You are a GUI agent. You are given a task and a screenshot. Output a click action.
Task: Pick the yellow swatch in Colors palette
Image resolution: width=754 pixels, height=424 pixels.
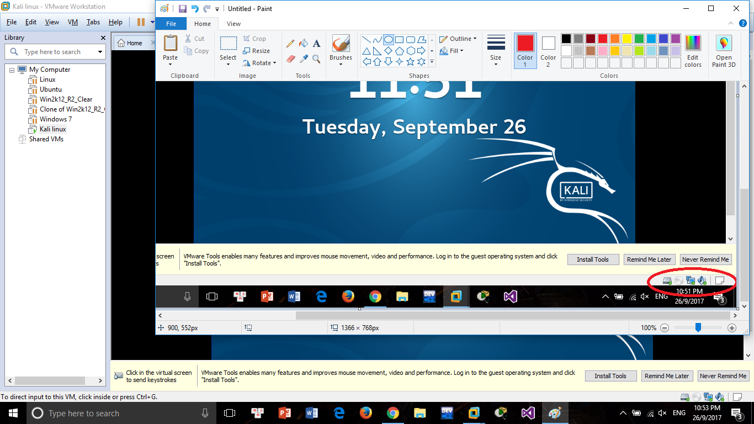pos(627,39)
